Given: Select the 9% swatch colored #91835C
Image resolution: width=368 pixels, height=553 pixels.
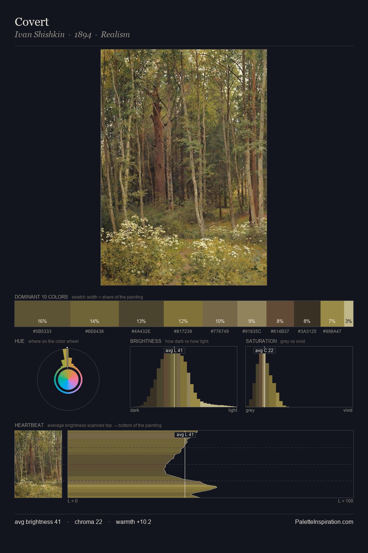Looking at the screenshot, I should click(252, 314).
